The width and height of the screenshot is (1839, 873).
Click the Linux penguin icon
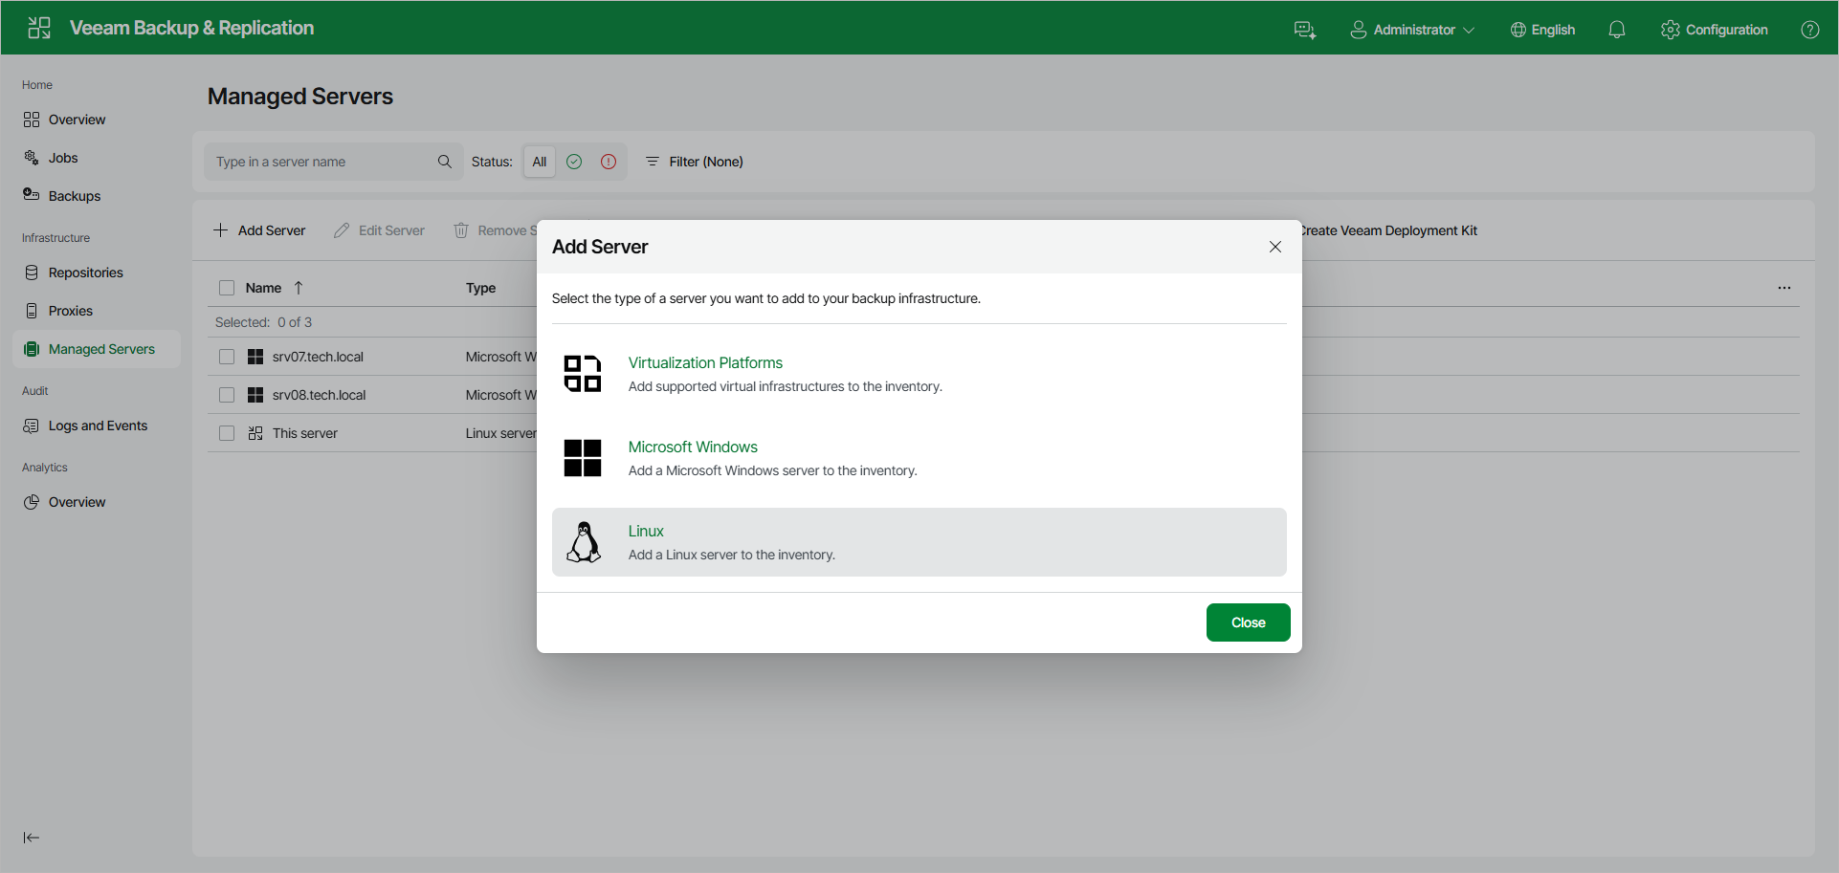[584, 542]
